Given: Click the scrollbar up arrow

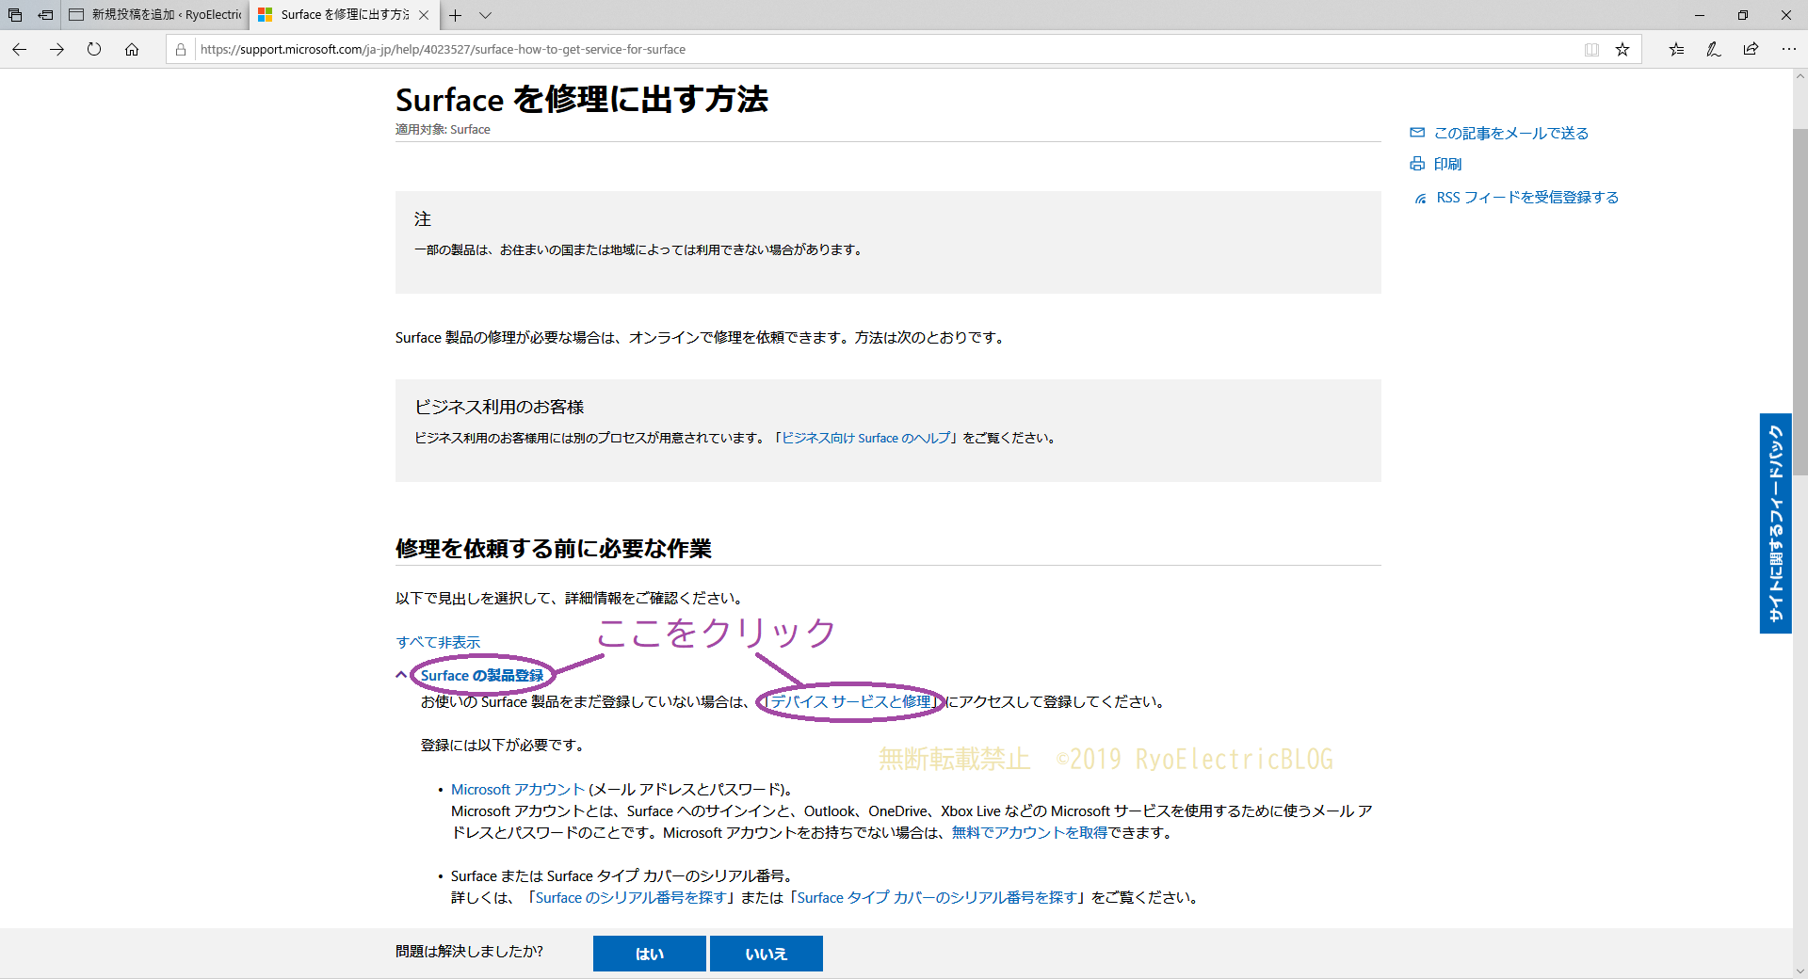Looking at the screenshot, I should pos(1800,76).
